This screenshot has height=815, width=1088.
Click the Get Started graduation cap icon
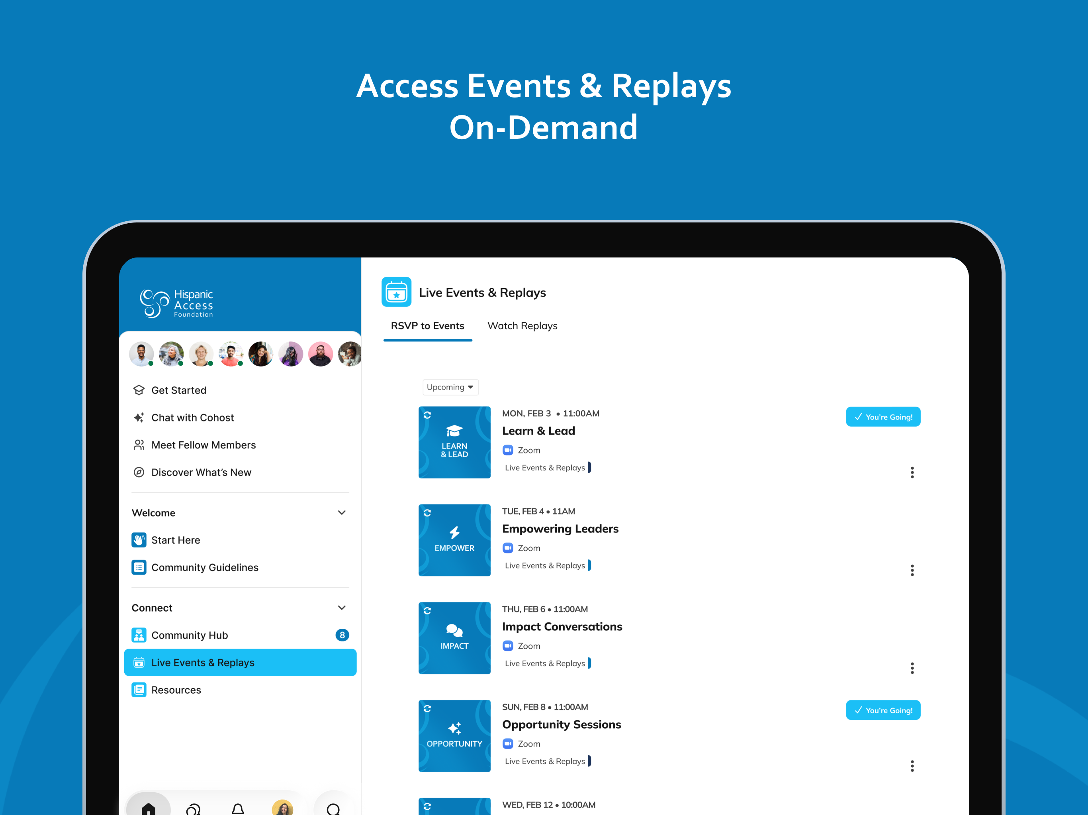(x=139, y=390)
